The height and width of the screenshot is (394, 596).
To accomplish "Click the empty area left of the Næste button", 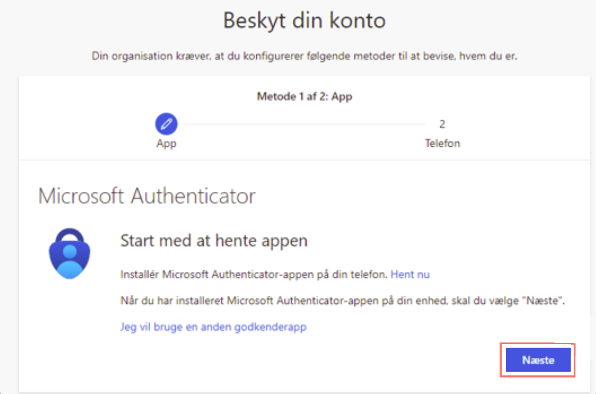I will [301, 360].
